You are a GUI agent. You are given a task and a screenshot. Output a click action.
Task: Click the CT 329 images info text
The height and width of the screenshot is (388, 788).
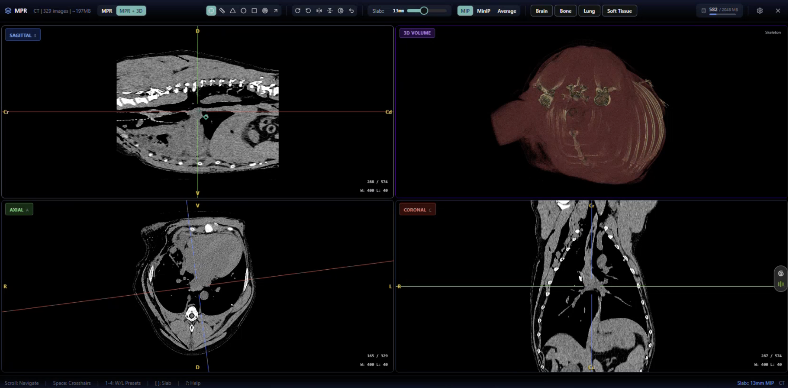pos(62,11)
